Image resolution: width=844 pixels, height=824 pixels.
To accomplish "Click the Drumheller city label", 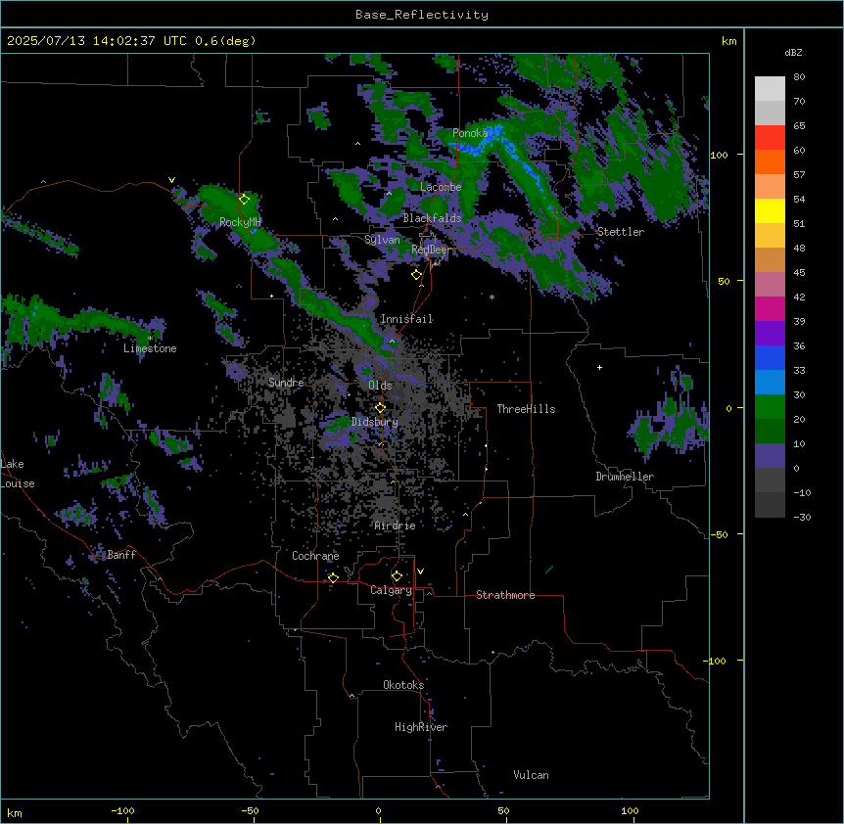I will (625, 477).
